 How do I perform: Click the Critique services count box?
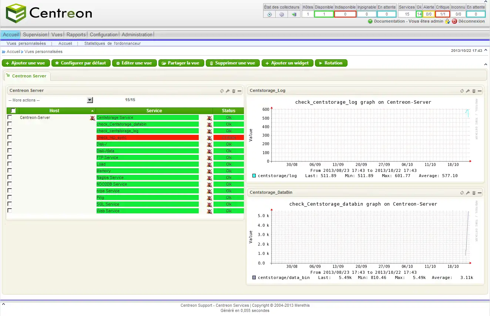[443, 14]
